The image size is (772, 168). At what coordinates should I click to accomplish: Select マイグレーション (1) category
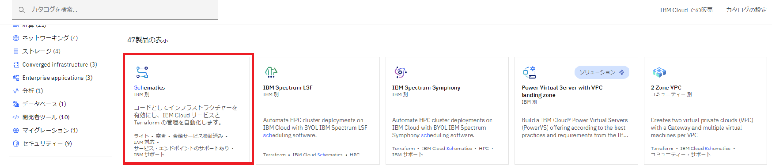tap(45, 131)
